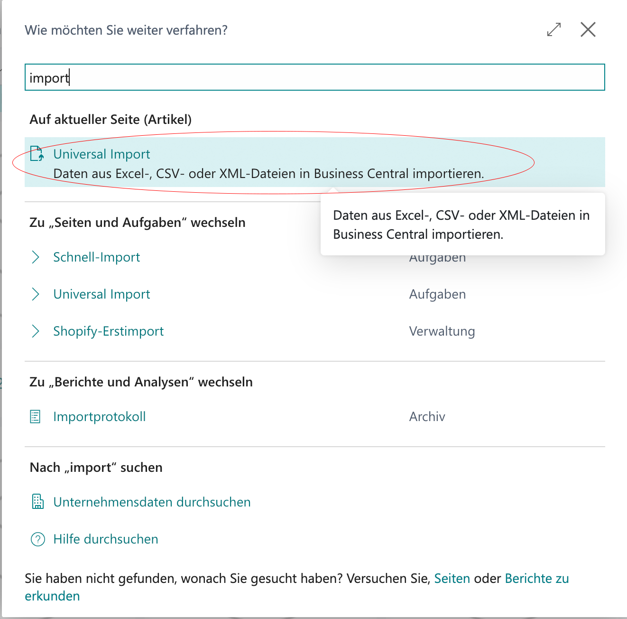Open Importprotokoll report
This screenshot has width=627, height=619.
click(x=100, y=417)
